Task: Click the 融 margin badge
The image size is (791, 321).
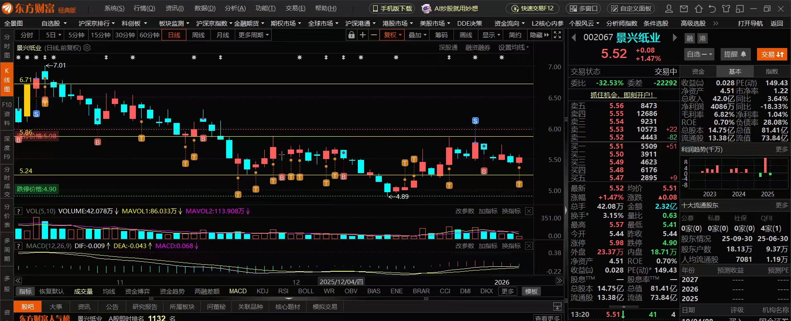Action: [x=690, y=39]
